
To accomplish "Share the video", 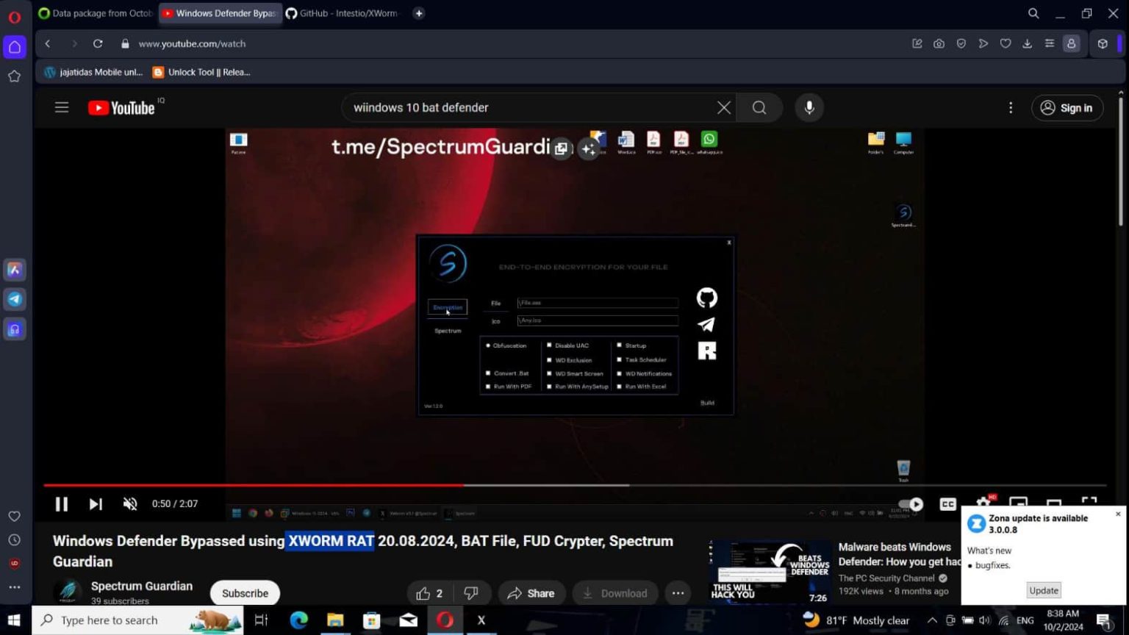I will click(x=531, y=593).
